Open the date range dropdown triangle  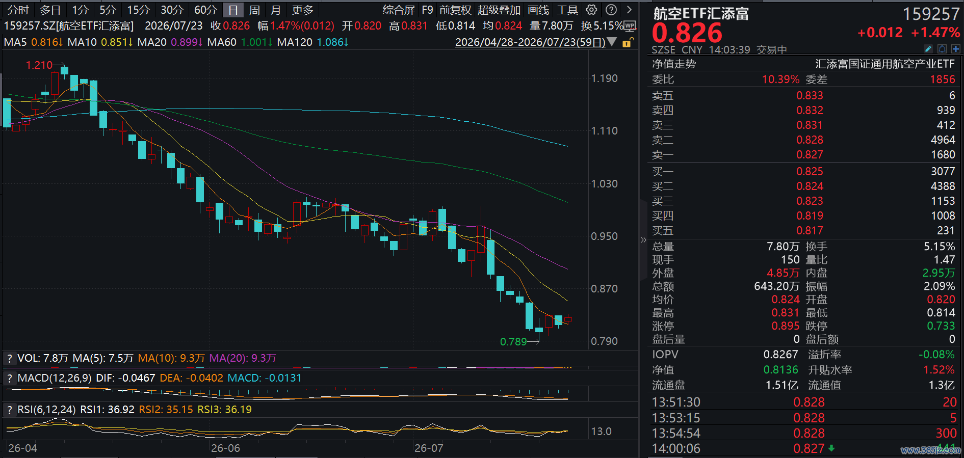point(612,42)
